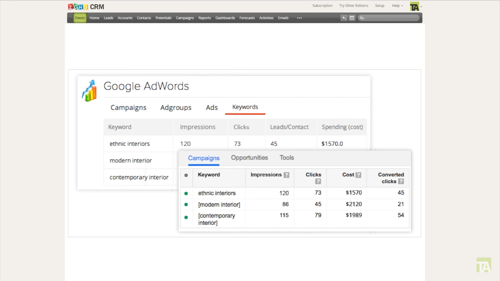Click the Zoho CRM logo
Image resolution: width=500 pixels, height=281 pixels.
tap(86, 7)
